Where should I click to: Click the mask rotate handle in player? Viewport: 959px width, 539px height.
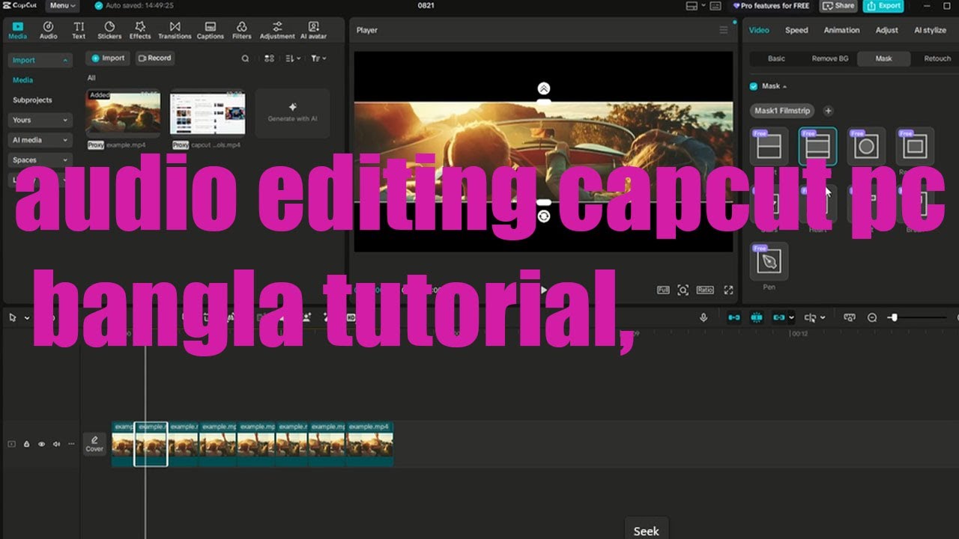click(x=544, y=216)
